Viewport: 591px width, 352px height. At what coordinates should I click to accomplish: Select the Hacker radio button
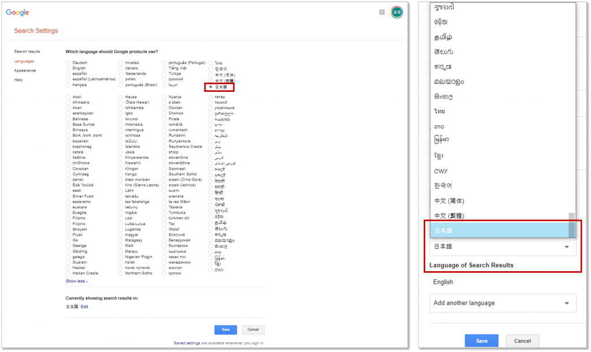click(x=68, y=268)
